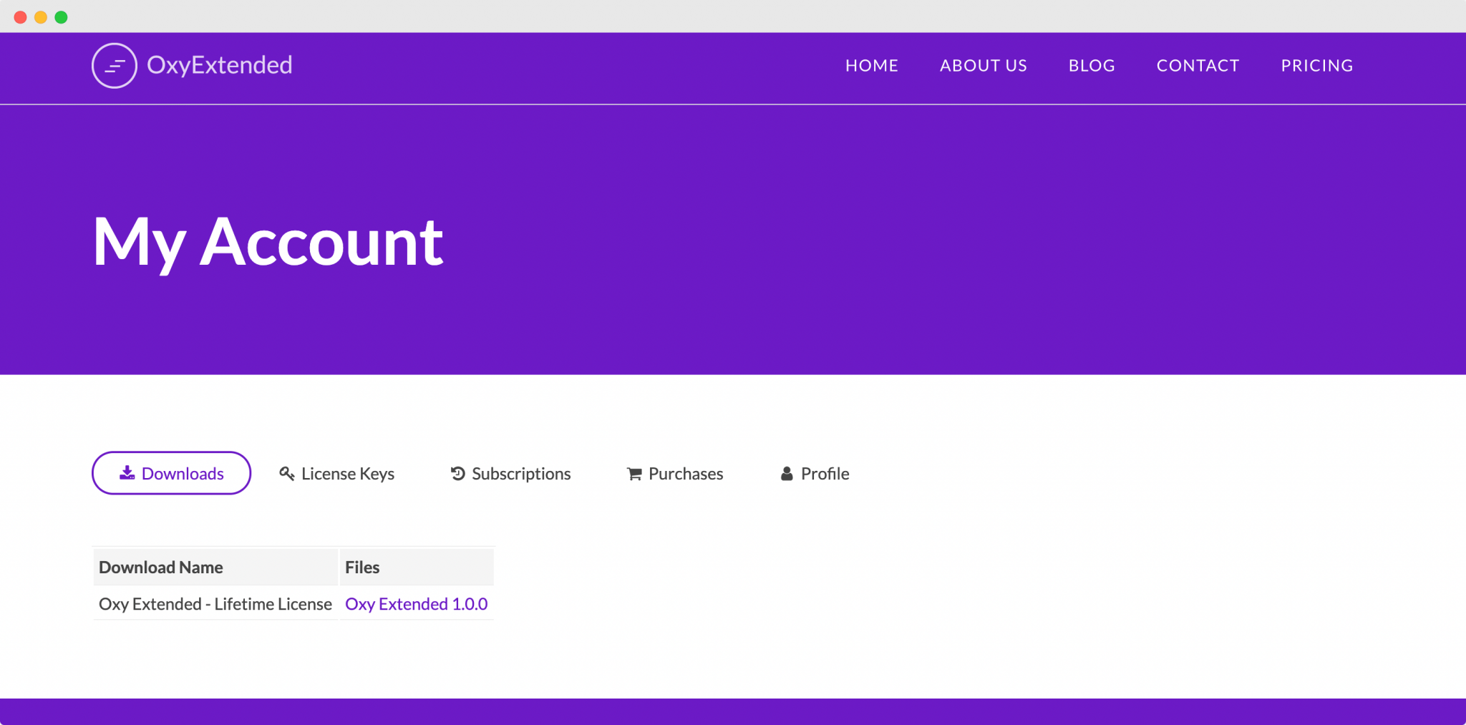Switch to the License Keys tab
Screen dimensions: 1466x725
pyautogui.click(x=348, y=473)
